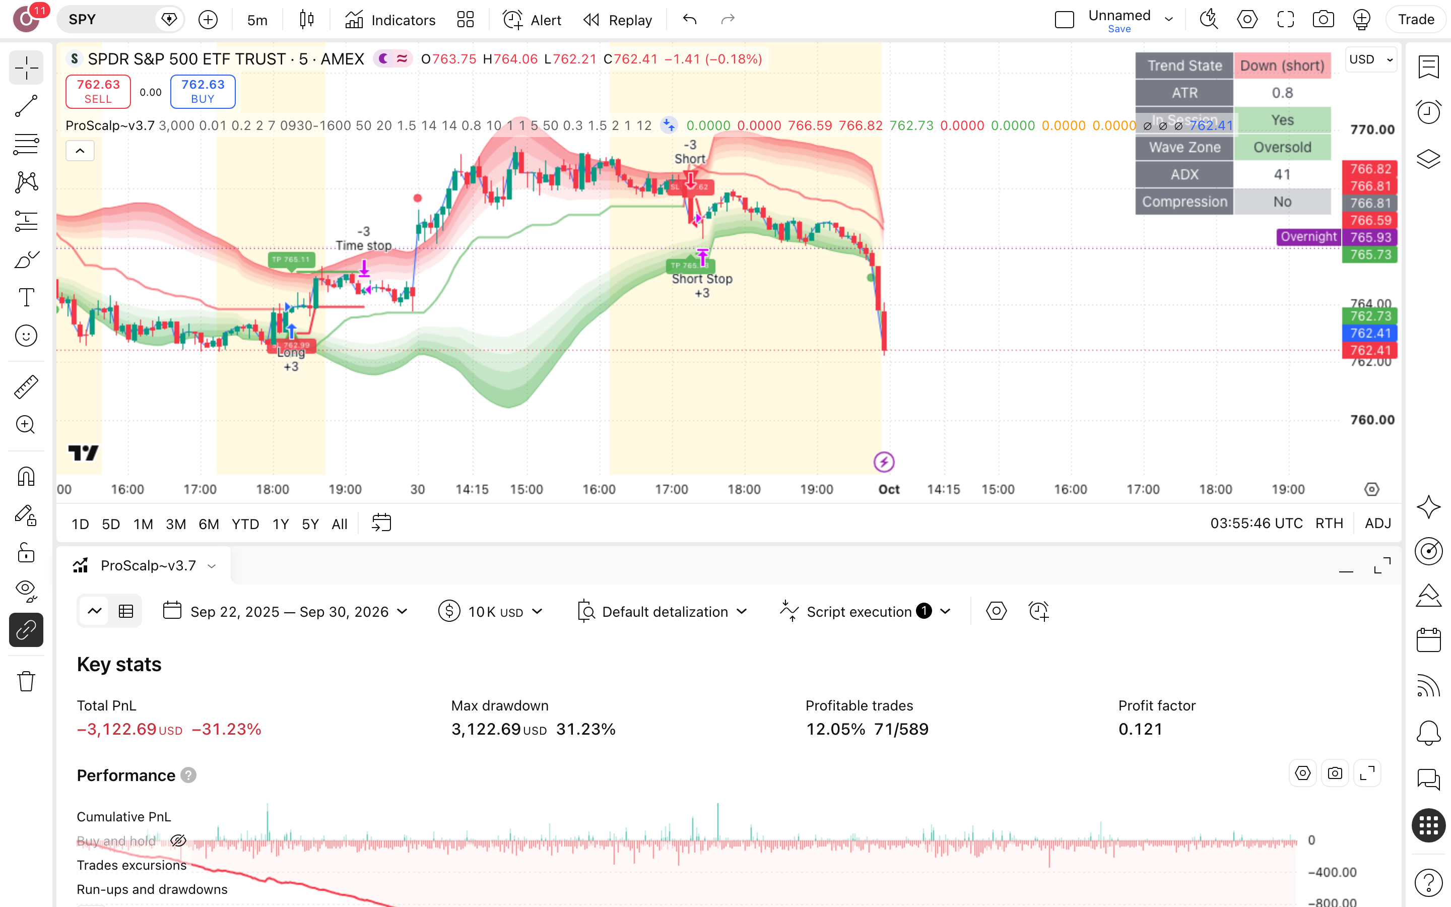The width and height of the screenshot is (1451, 907).
Task: Change backtest date range Sep 22, 2025
Action: point(285,611)
